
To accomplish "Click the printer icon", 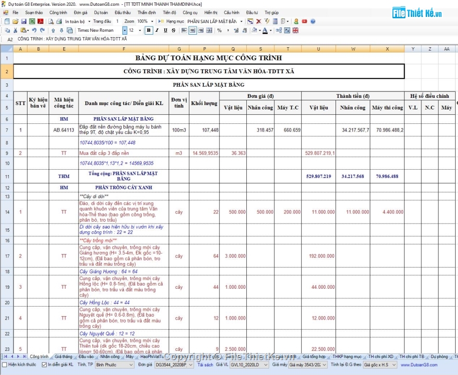I will [x=59, y=21].
